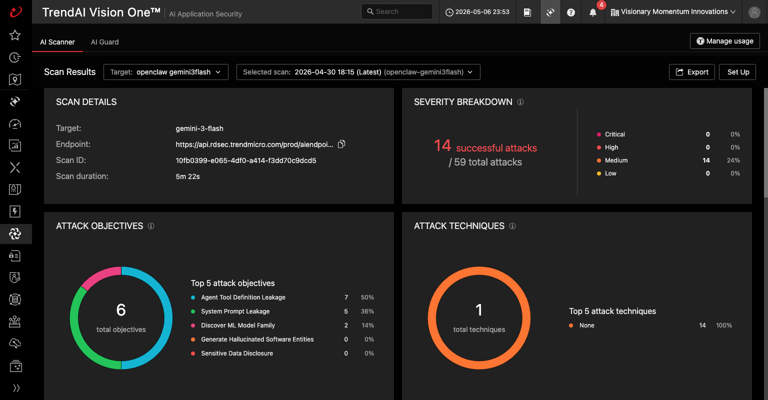Click the Scan Results heading

[x=70, y=72]
